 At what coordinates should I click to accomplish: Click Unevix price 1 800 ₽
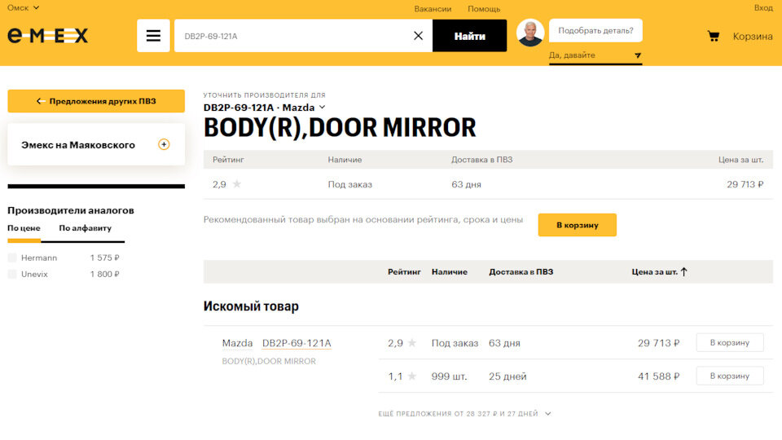click(x=105, y=275)
